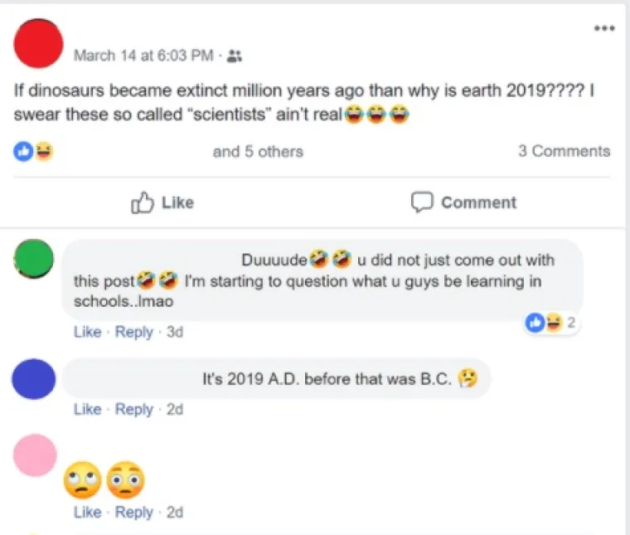This screenshot has height=535, width=630.
Task: Click the friends audience icon beside the timestamp
Action: [234, 56]
